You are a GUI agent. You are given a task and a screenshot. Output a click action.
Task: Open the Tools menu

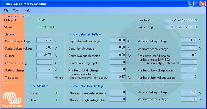point(16,10)
